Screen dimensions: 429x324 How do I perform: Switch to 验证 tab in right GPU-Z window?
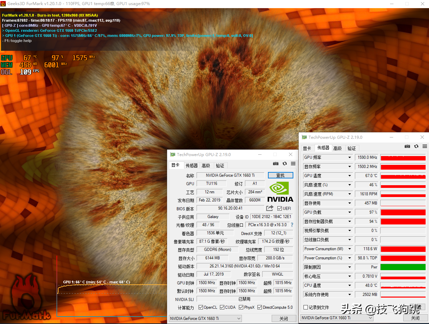click(x=352, y=148)
